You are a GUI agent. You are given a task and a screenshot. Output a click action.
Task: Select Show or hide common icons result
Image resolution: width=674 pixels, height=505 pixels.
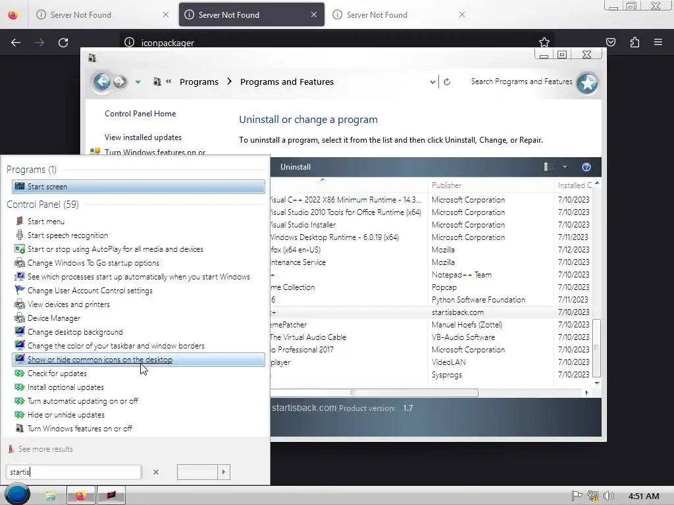click(x=138, y=360)
